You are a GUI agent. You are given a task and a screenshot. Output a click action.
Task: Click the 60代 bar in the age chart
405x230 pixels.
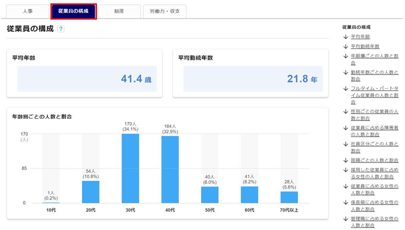(249, 195)
